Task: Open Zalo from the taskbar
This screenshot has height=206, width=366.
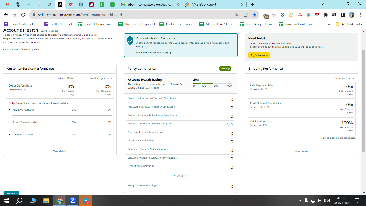Action: click(x=72, y=200)
